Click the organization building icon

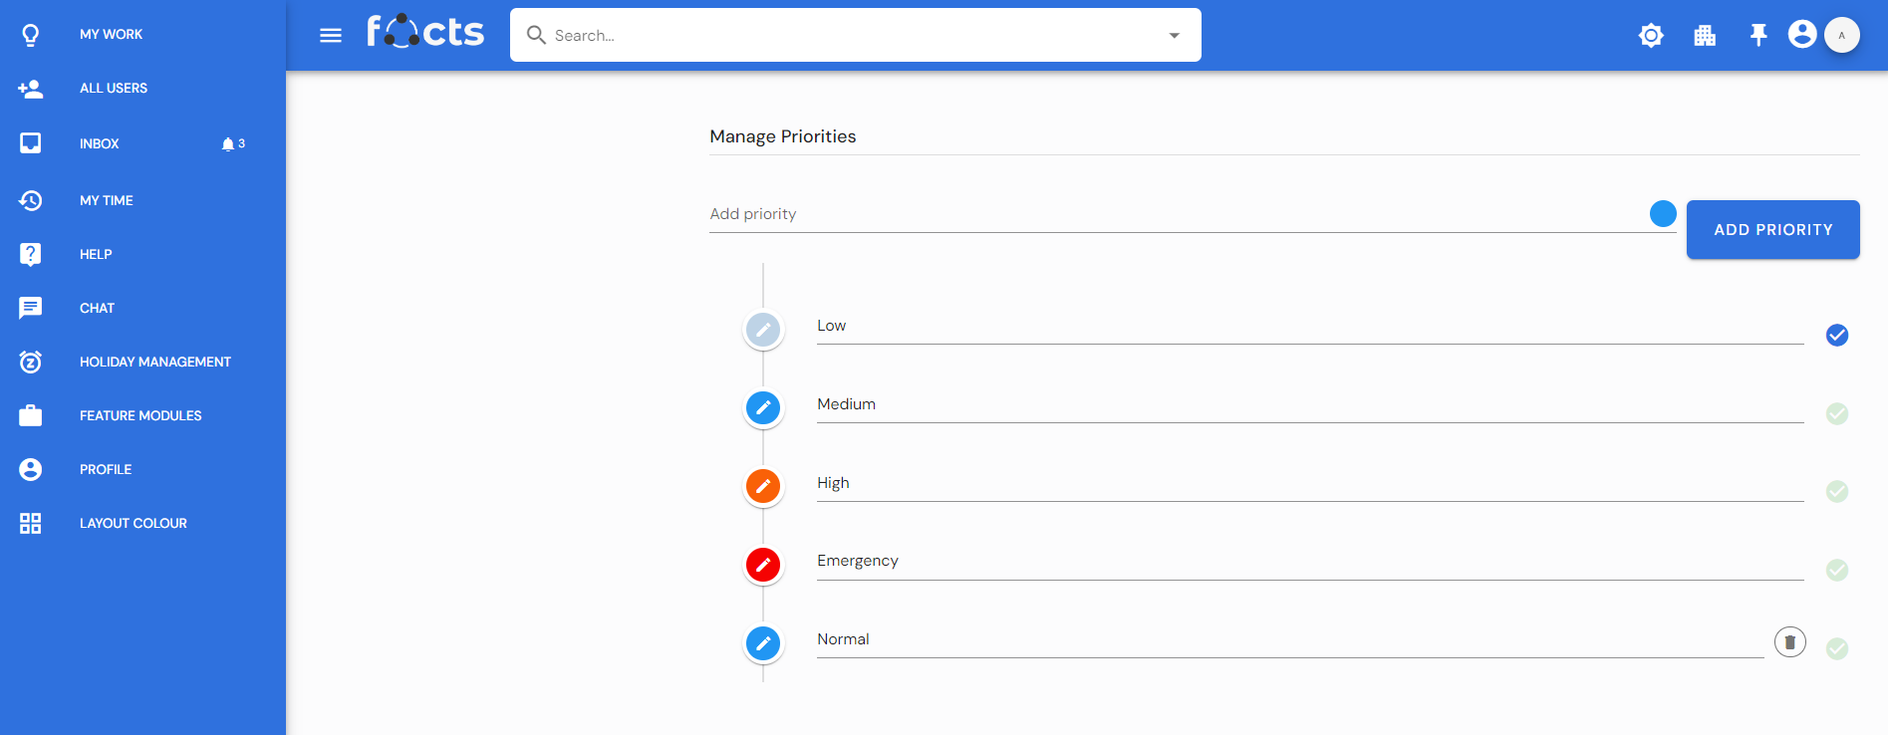[x=1705, y=36]
